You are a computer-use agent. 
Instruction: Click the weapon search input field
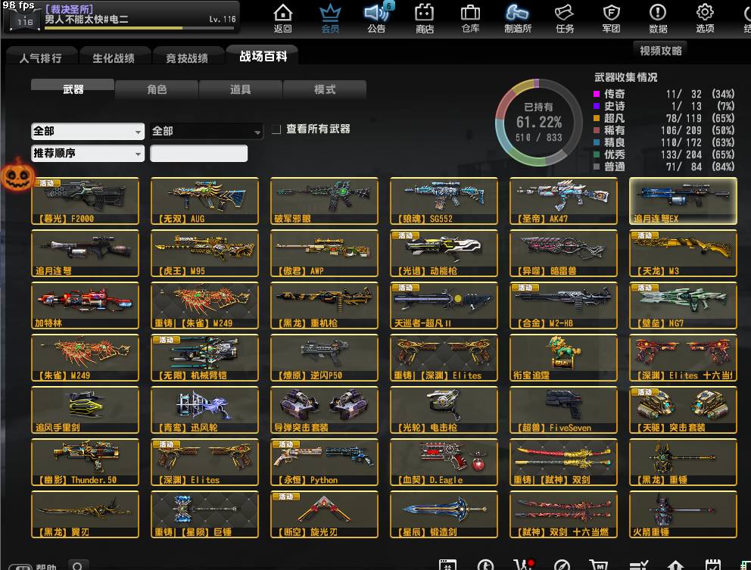199,153
